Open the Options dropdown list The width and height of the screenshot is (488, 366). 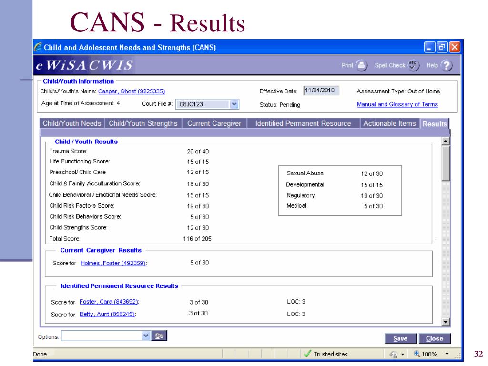146,335
